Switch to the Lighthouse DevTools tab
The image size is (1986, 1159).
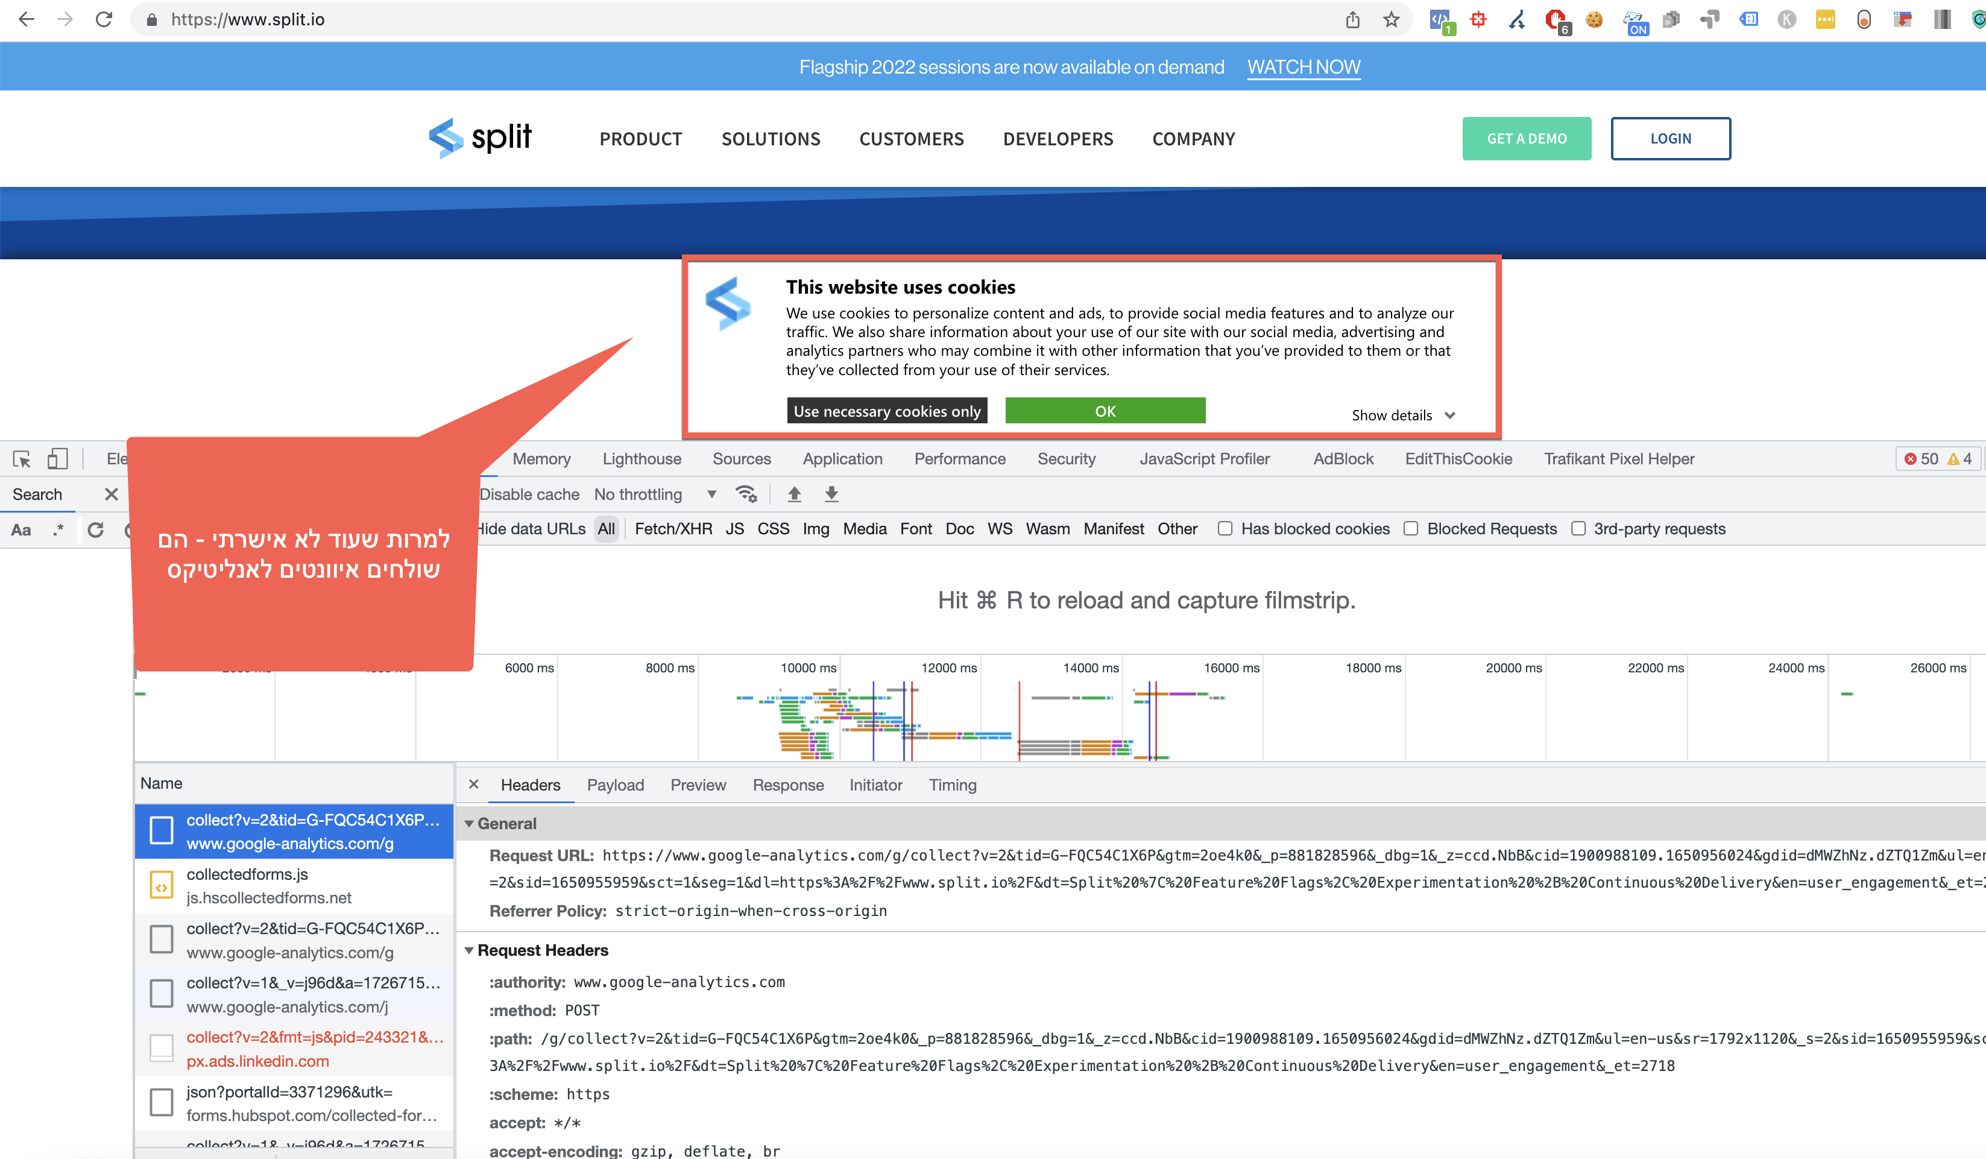(x=642, y=459)
